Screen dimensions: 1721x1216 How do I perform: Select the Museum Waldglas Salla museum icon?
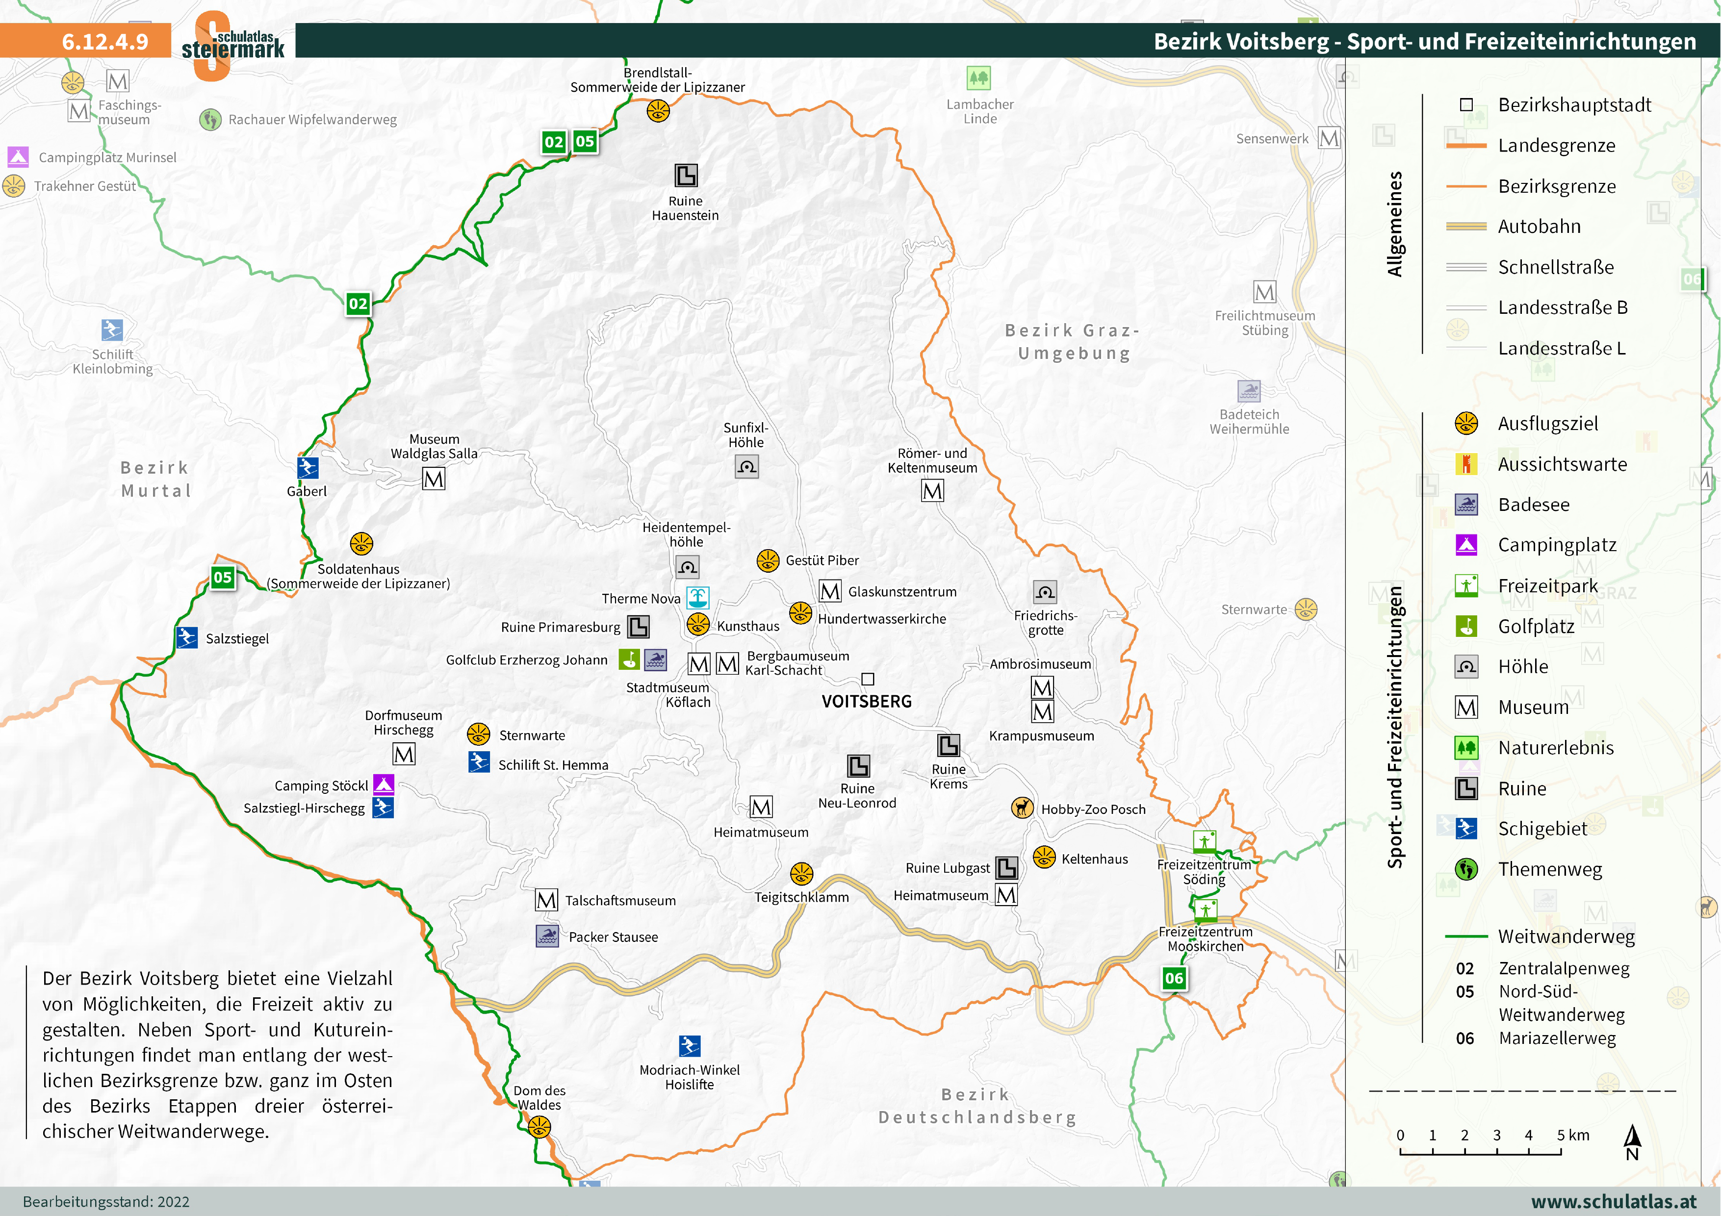[x=434, y=479]
